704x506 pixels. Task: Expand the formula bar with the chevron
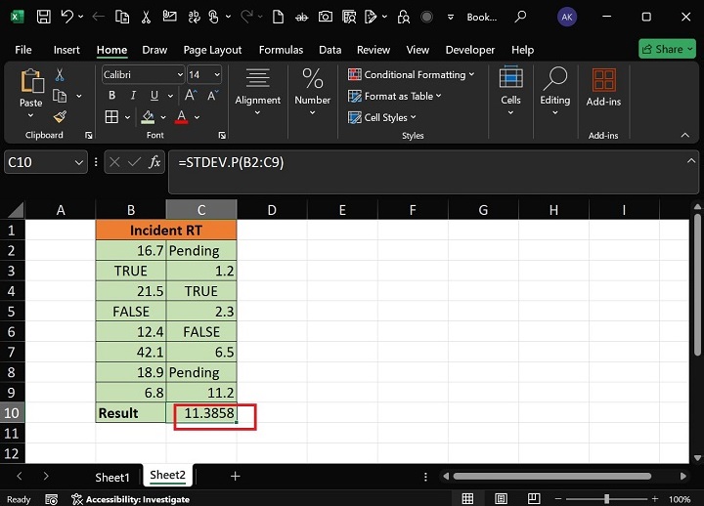(691, 160)
